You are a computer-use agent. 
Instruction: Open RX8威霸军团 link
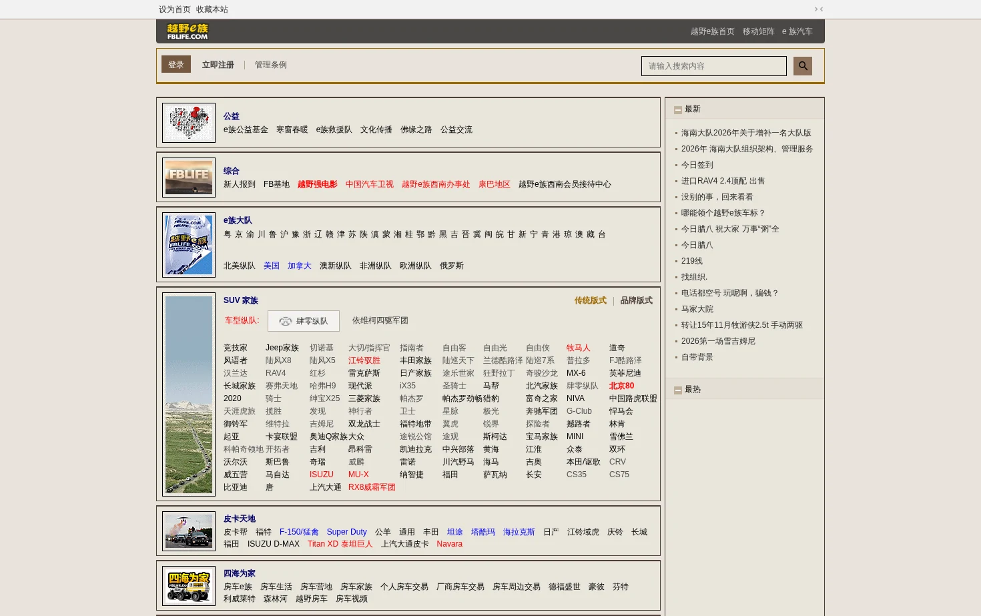point(372,487)
